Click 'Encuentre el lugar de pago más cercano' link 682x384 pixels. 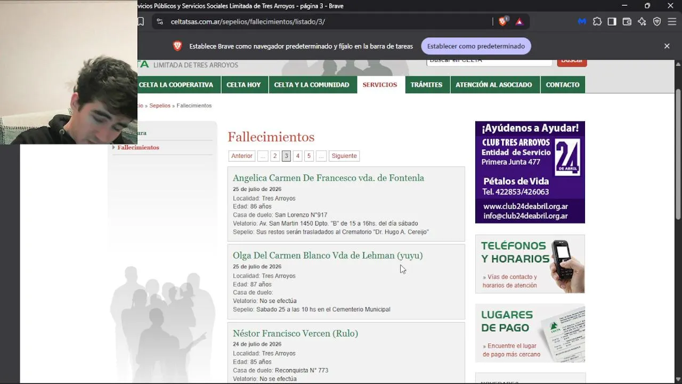511,350
